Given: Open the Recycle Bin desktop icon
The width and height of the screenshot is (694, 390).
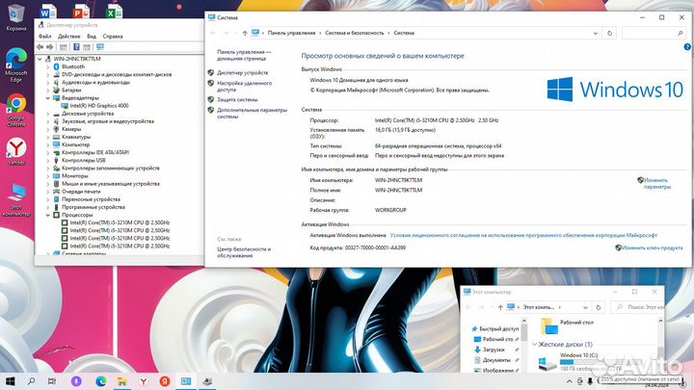Looking at the screenshot, I should [x=16, y=17].
